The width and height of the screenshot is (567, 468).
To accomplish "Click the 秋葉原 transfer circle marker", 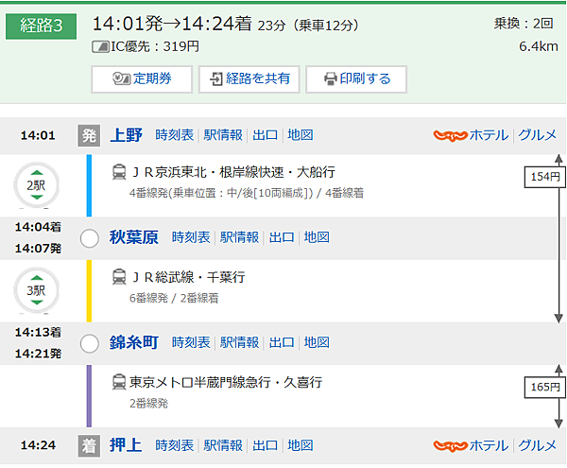I will pos(90,238).
